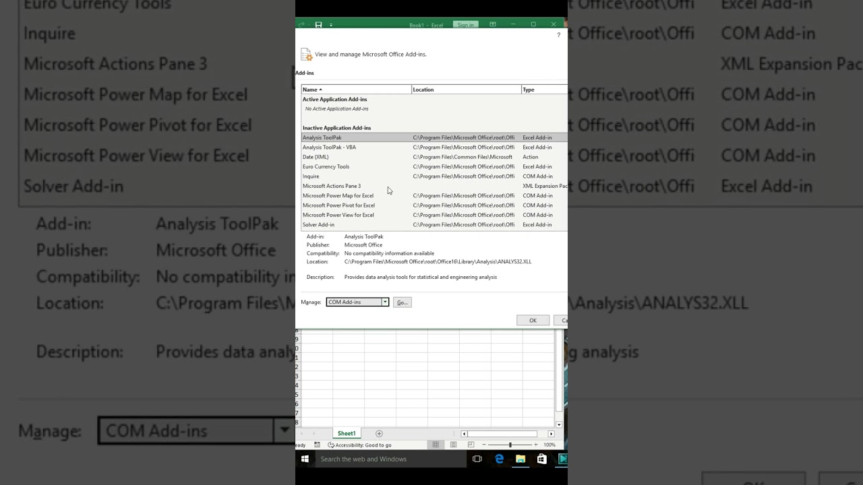The image size is (863, 485).
Task: Click the Go... button
Action: [403, 302]
